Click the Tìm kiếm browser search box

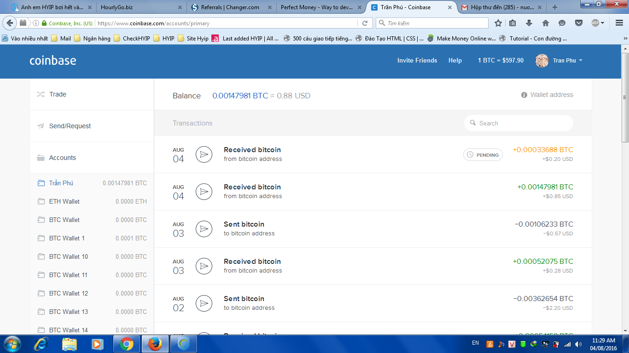(432, 23)
